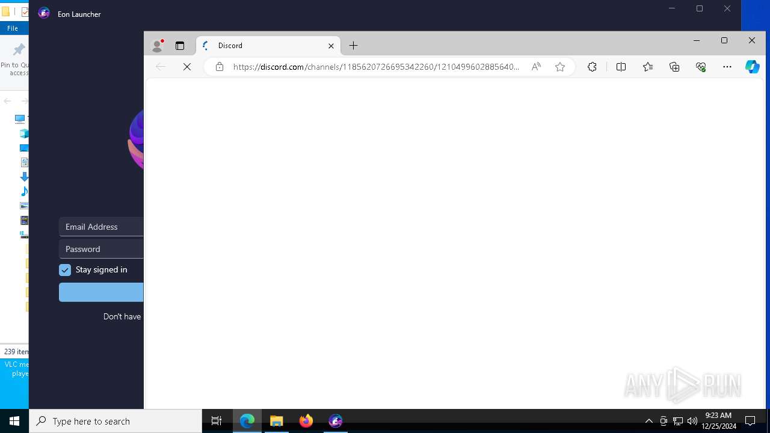Open notification center on taskbar
The image size is (770, 433).
(750, 421)
